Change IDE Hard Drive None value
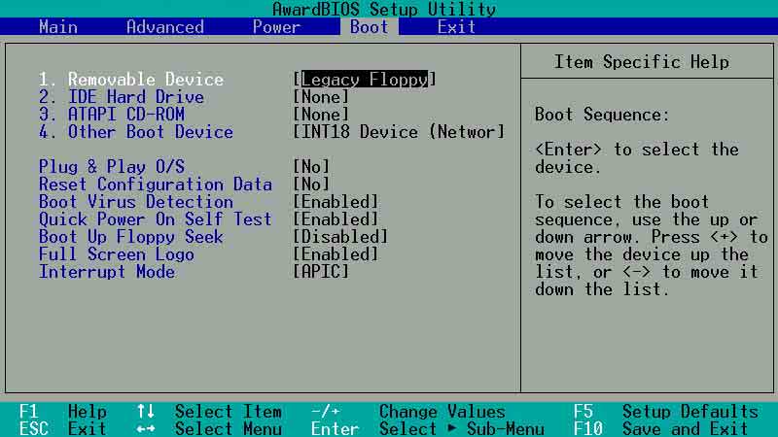778x437 pixels. click(321, 97)
